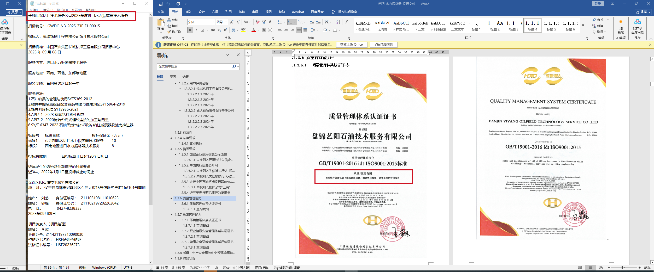Show or hide paragraph marks
Screen dimensions: 654x272
(x=346, y=22)
